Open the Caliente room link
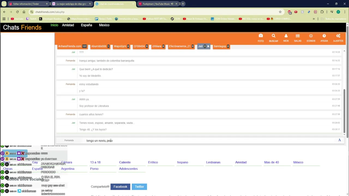 pyautogui.click(x=125, y=162)
